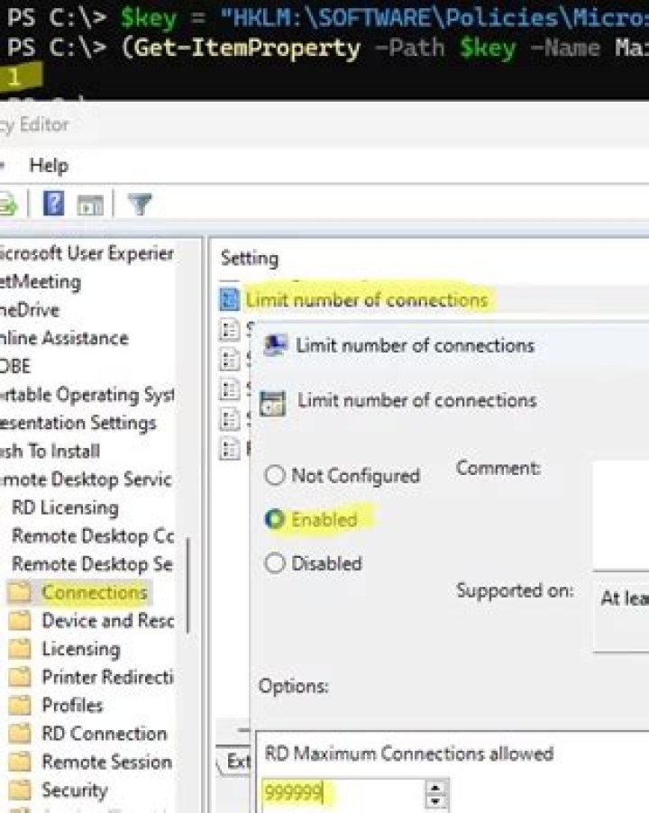The height and width of the screenshot is (813, 649).
Task: Click the blue Help toolbar icon
Action: click(x=53, y=204)
